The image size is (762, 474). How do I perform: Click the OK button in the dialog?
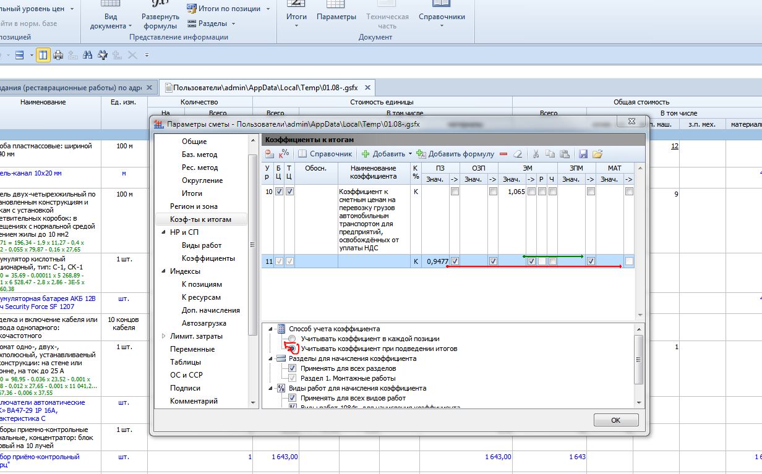[615, 420]
